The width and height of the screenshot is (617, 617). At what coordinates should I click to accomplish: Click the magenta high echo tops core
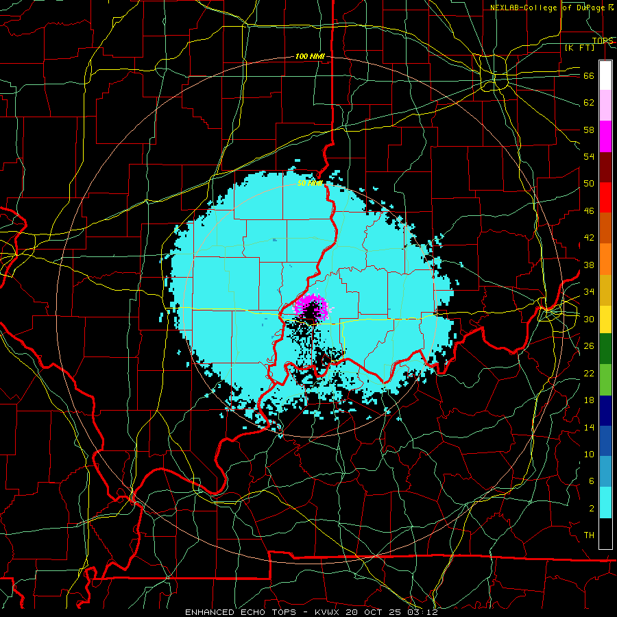[x=311, y=307]
